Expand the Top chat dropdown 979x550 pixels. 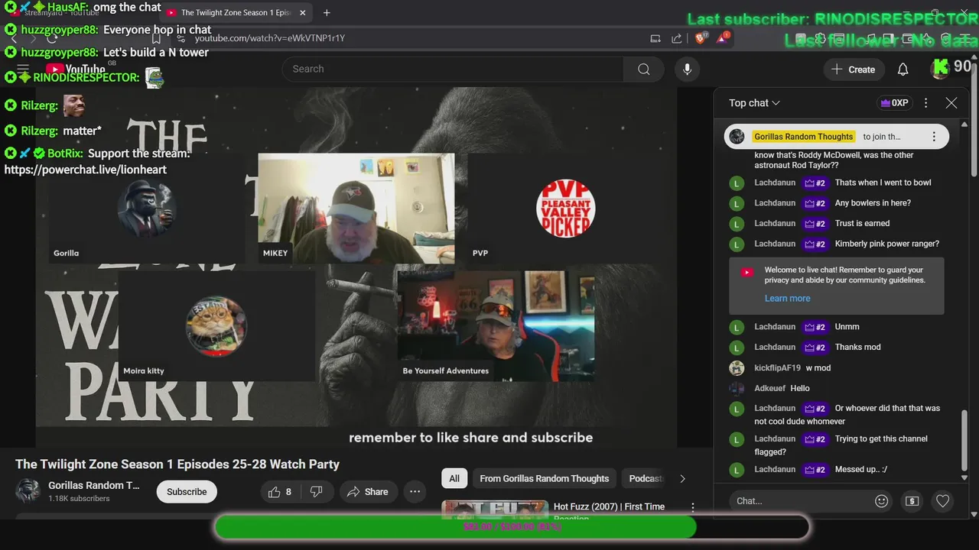click(x=754, y=103)
